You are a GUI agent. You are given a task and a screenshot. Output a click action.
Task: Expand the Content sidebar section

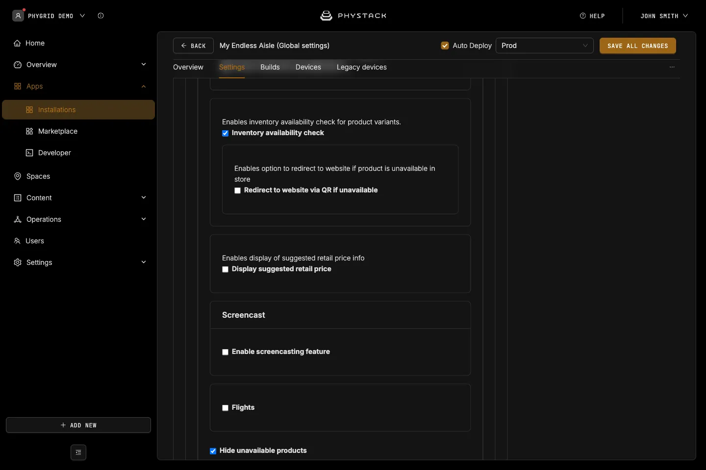coord(144,198)
